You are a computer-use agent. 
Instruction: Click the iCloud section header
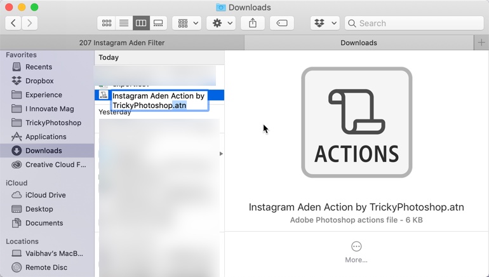(x=17, y=183)
